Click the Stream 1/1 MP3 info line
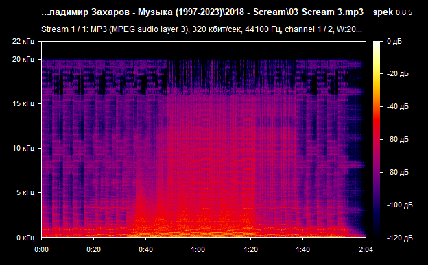The height and width of the screenshot is (265, 428). point(202,29)
